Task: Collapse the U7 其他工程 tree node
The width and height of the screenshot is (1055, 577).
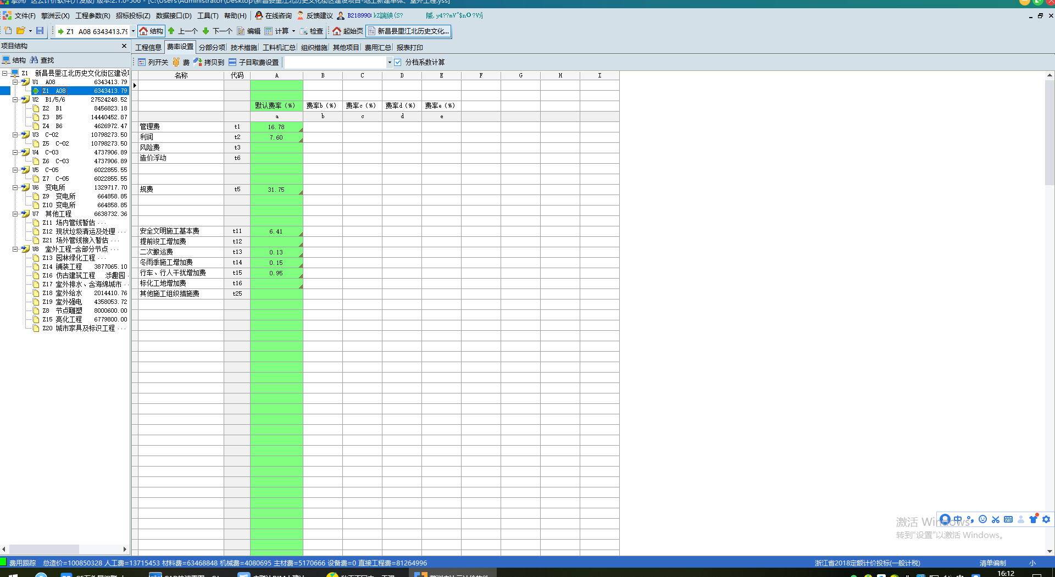Action: 15,214
